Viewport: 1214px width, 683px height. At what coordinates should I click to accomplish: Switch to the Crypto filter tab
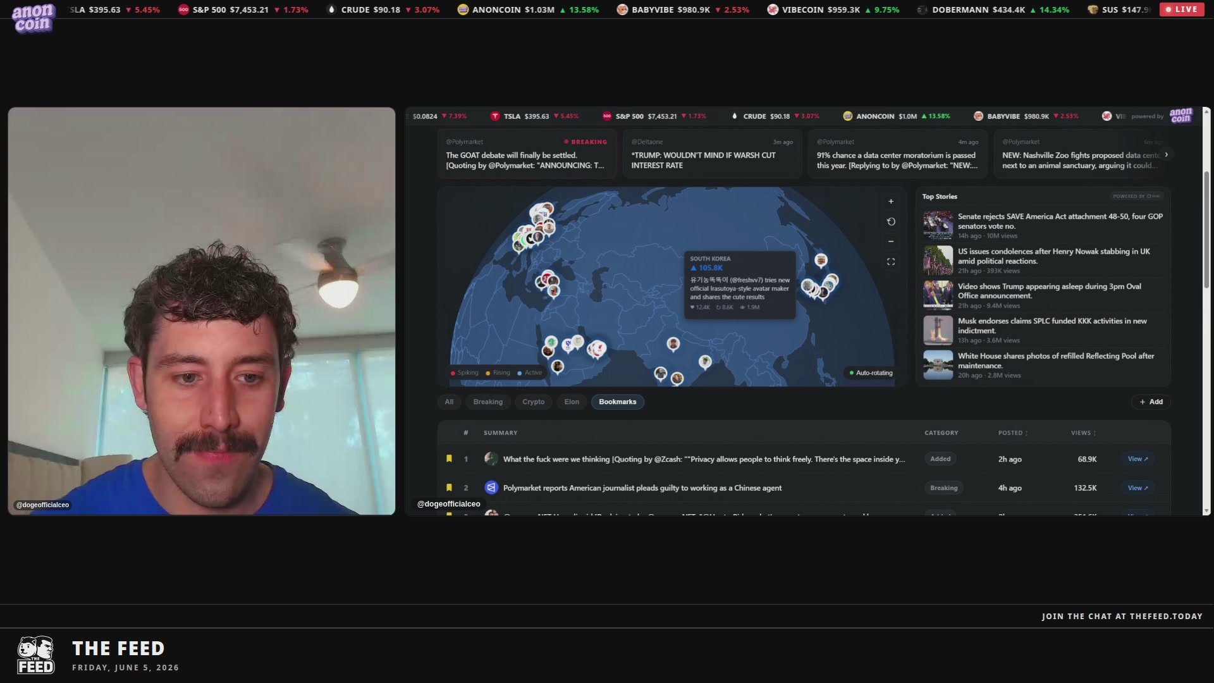click(533, 402)
